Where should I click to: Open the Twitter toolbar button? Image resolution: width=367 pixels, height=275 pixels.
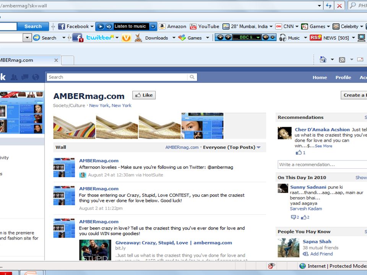point(100,37)
